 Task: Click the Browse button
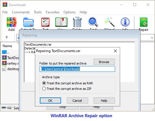pos(104,62)
